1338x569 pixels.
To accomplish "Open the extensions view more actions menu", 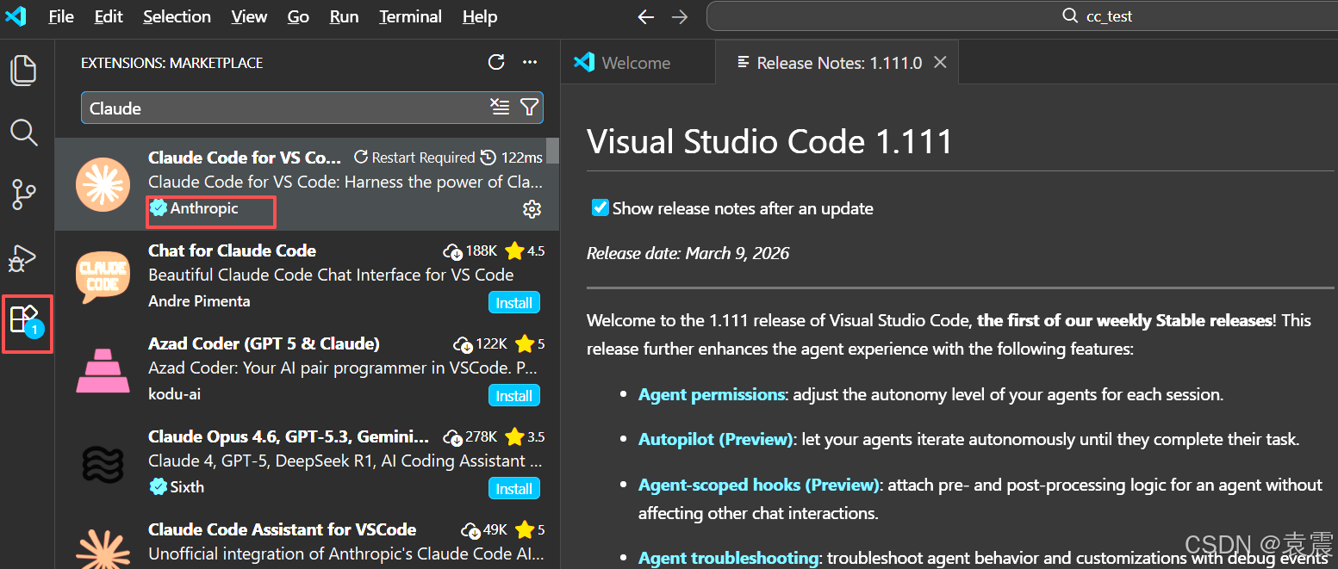I will pos(530,62).
